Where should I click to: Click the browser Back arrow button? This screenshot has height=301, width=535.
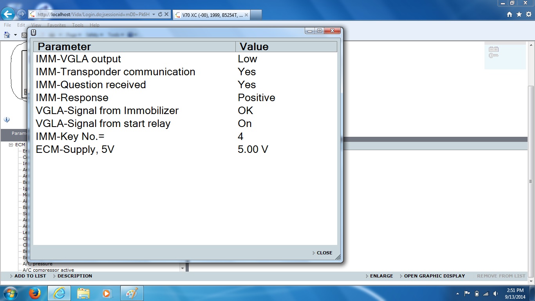coord(8,15)
